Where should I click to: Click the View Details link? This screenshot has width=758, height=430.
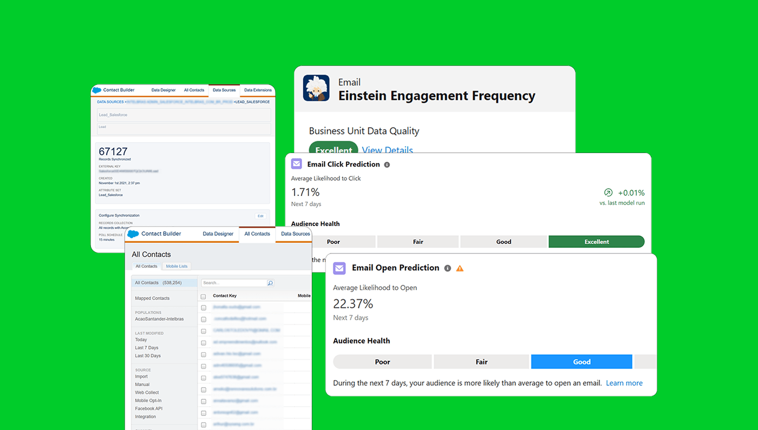(387, 150)
